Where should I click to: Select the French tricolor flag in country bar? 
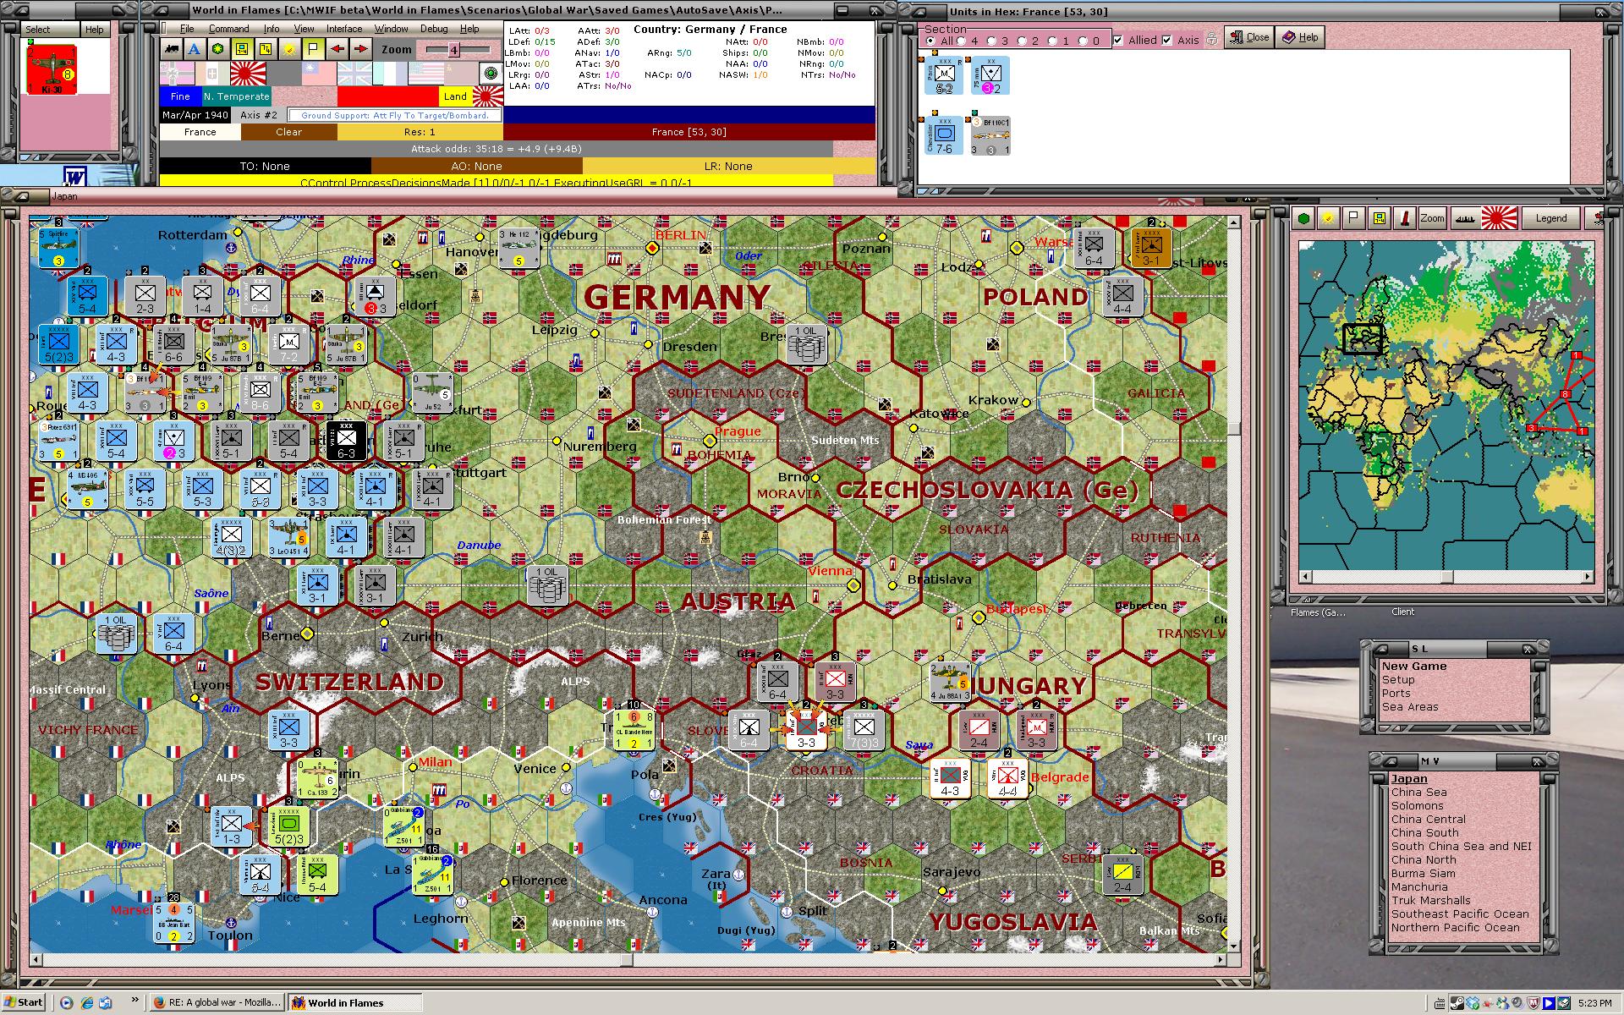tap(391, 74)
